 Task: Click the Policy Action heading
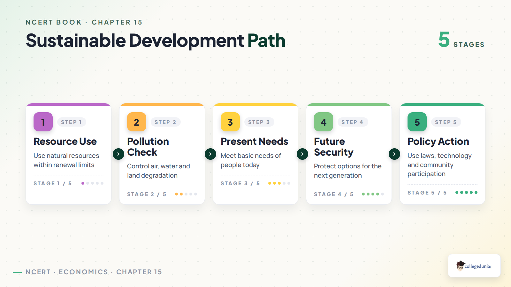coord(438,142)
